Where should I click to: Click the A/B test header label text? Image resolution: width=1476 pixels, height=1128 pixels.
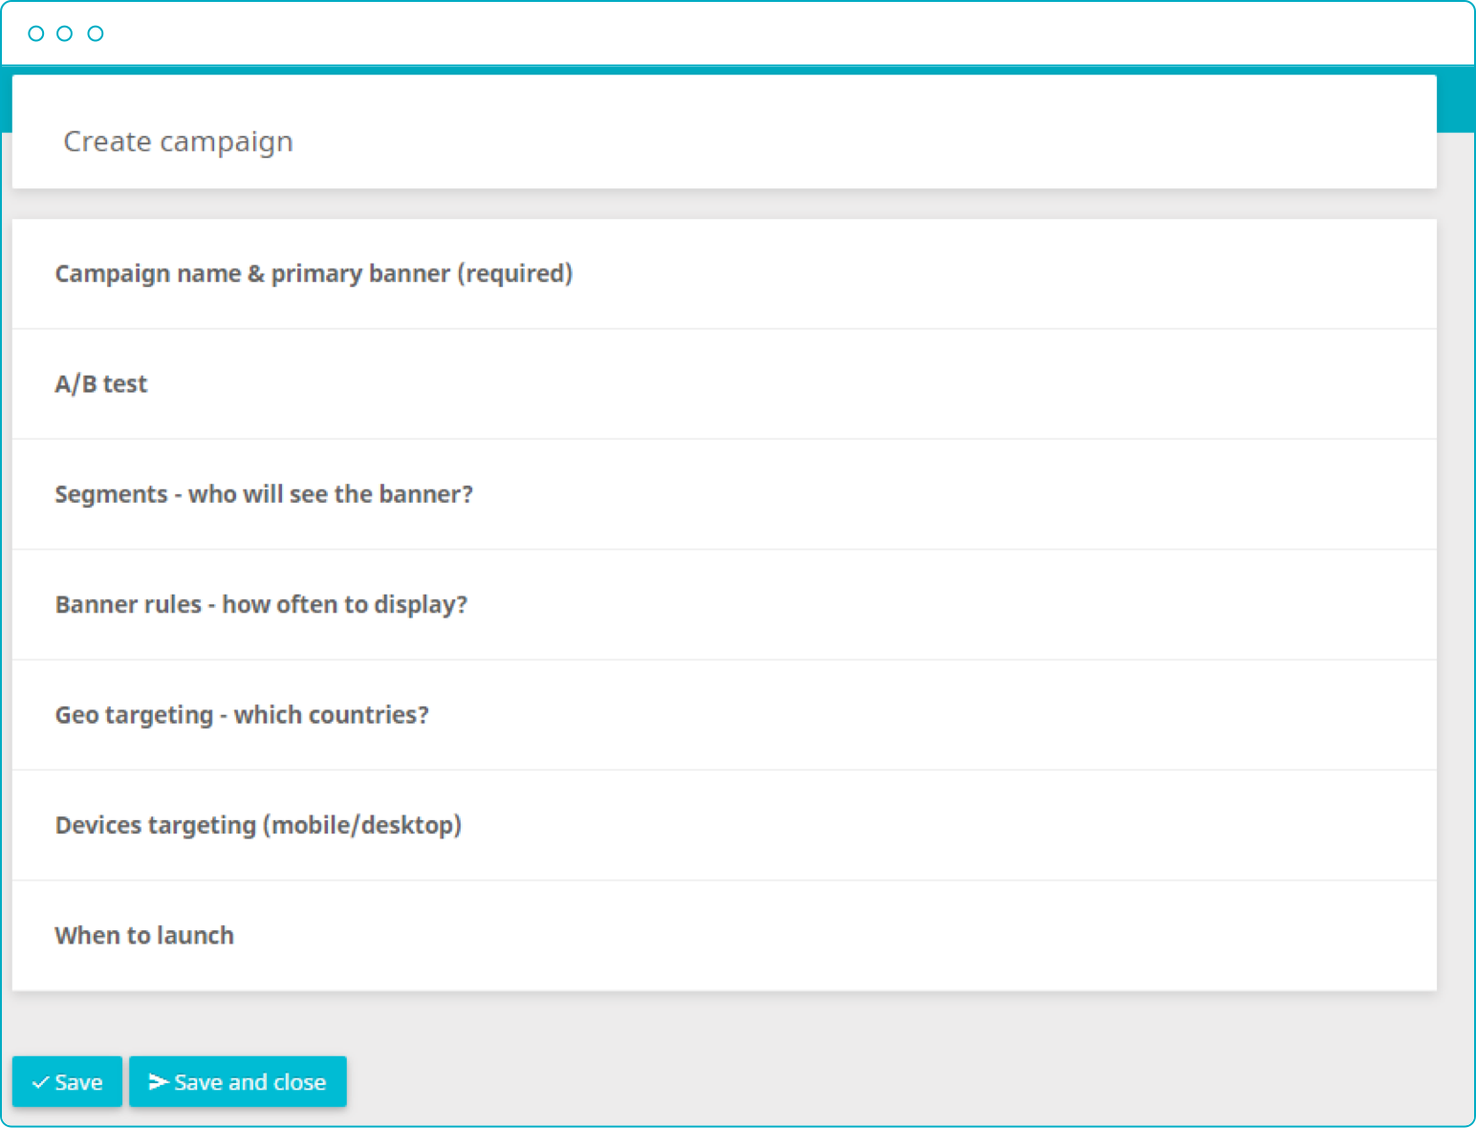pos(100,383)
